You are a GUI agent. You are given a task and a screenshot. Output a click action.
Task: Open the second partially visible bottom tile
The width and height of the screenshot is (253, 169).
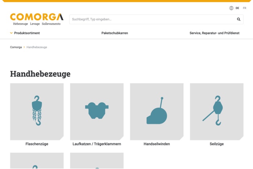pyautogui.click(x=97, y=161)
